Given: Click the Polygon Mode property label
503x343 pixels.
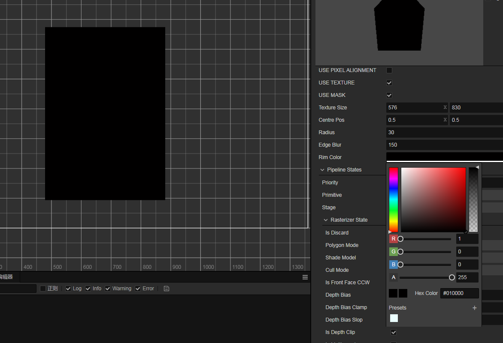Looking at the screenshot, I should [342, 245].
